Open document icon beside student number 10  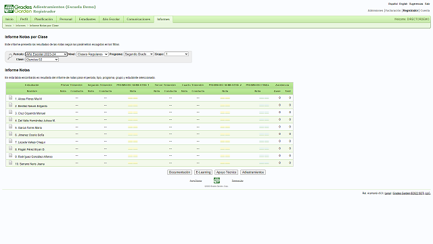11,163
